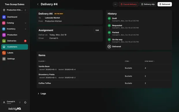
Task: Open notifications bell
Action: [x=25, y=102]
